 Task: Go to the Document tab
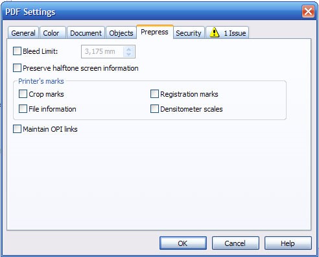point(86,33)
